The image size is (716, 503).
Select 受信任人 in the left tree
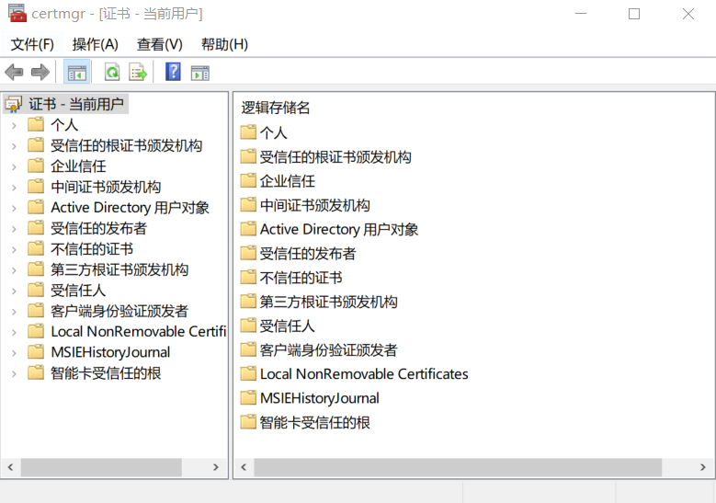pos(78,290)
